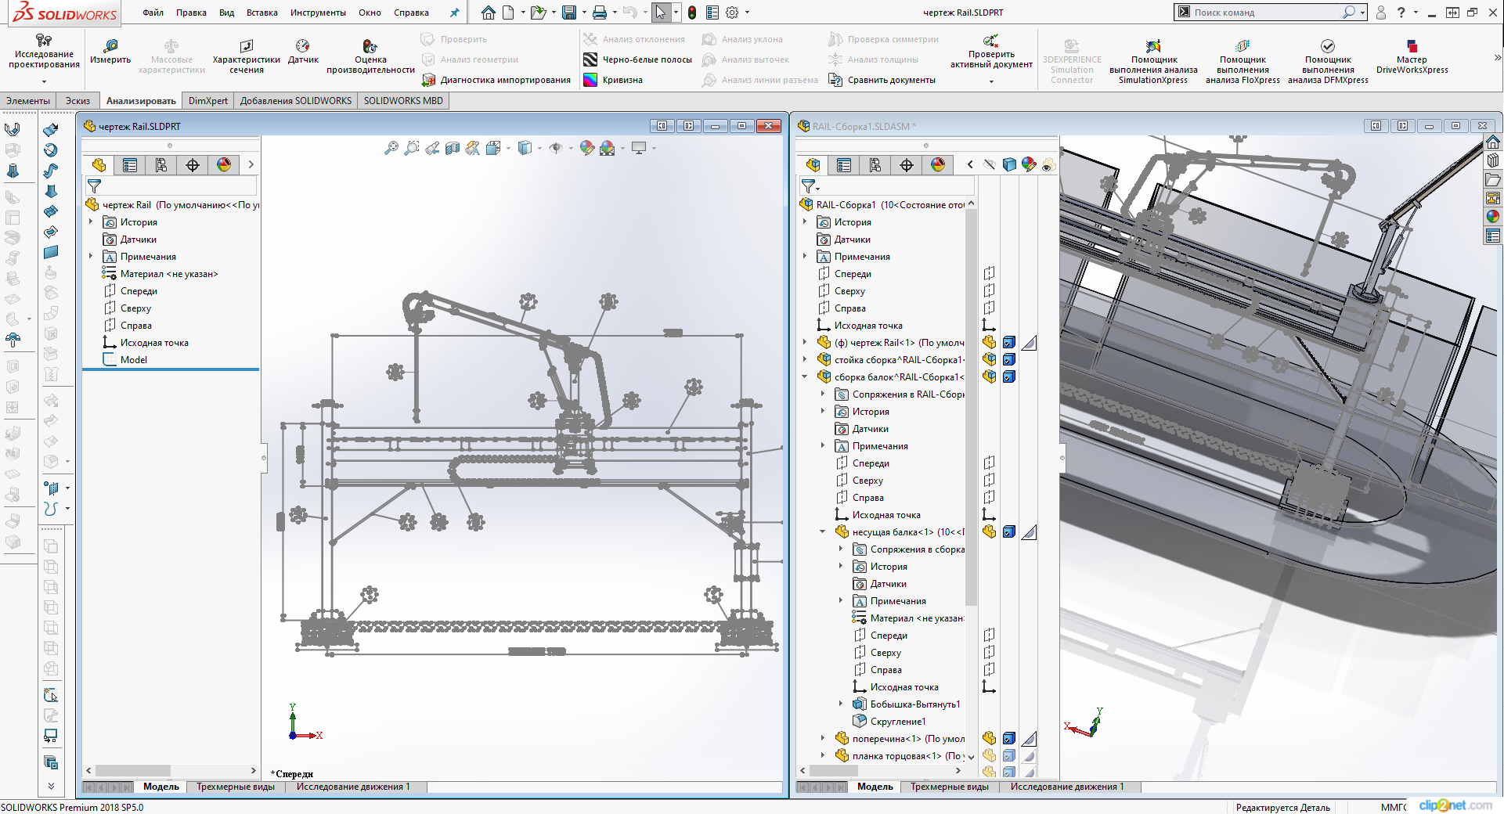This screenshot has width=1504, height=814.
Task: Click the Датчик sensor icon
Action: point(302,46)
